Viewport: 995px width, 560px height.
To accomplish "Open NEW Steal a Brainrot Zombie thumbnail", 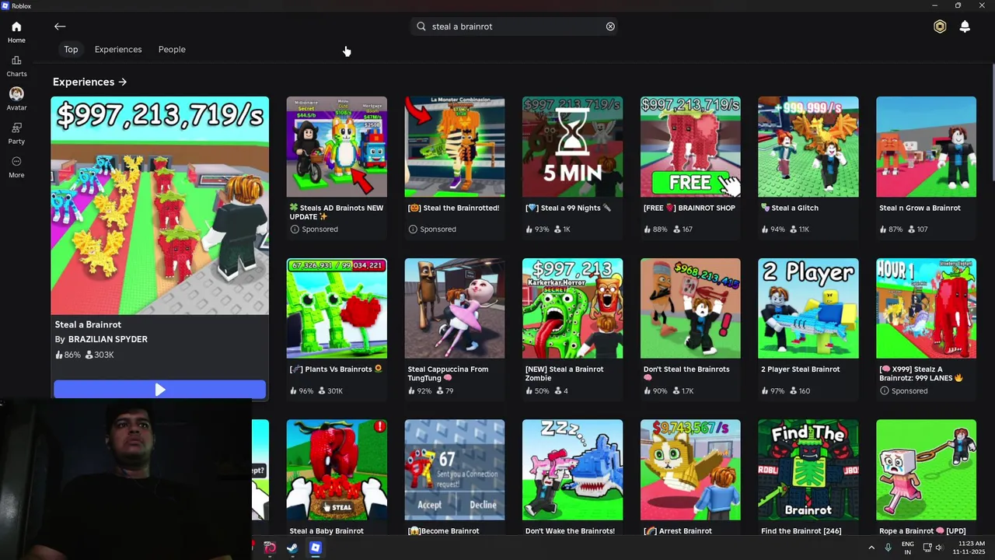I will pos(572,309).
